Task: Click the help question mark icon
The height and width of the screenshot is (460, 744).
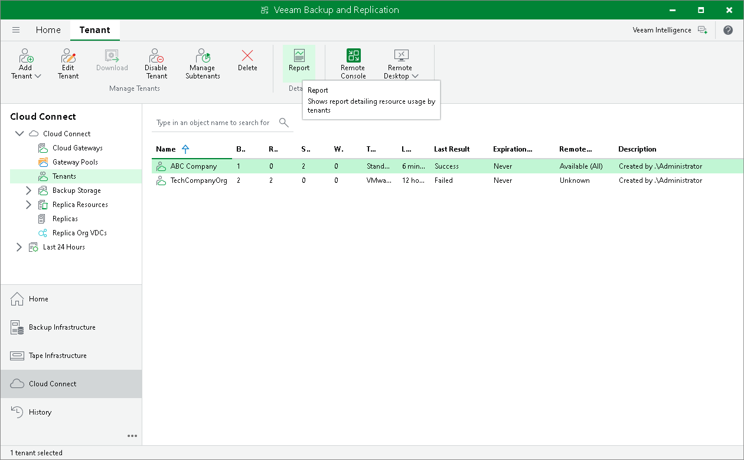Action: point(728,30)
